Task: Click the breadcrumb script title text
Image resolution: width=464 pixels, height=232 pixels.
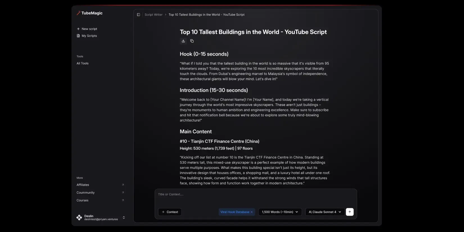Action: coord(207,15)
